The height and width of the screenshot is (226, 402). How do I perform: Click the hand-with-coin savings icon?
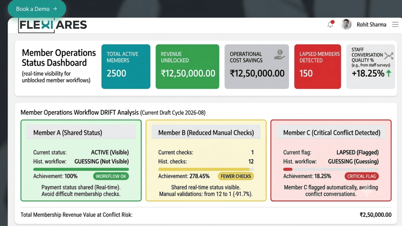pyautogui.click(x=279, y=54)
